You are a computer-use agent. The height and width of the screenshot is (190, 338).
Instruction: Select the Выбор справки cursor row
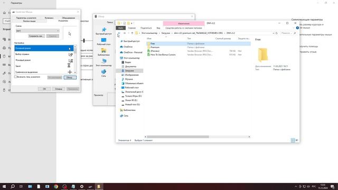(x=44, y=54)
